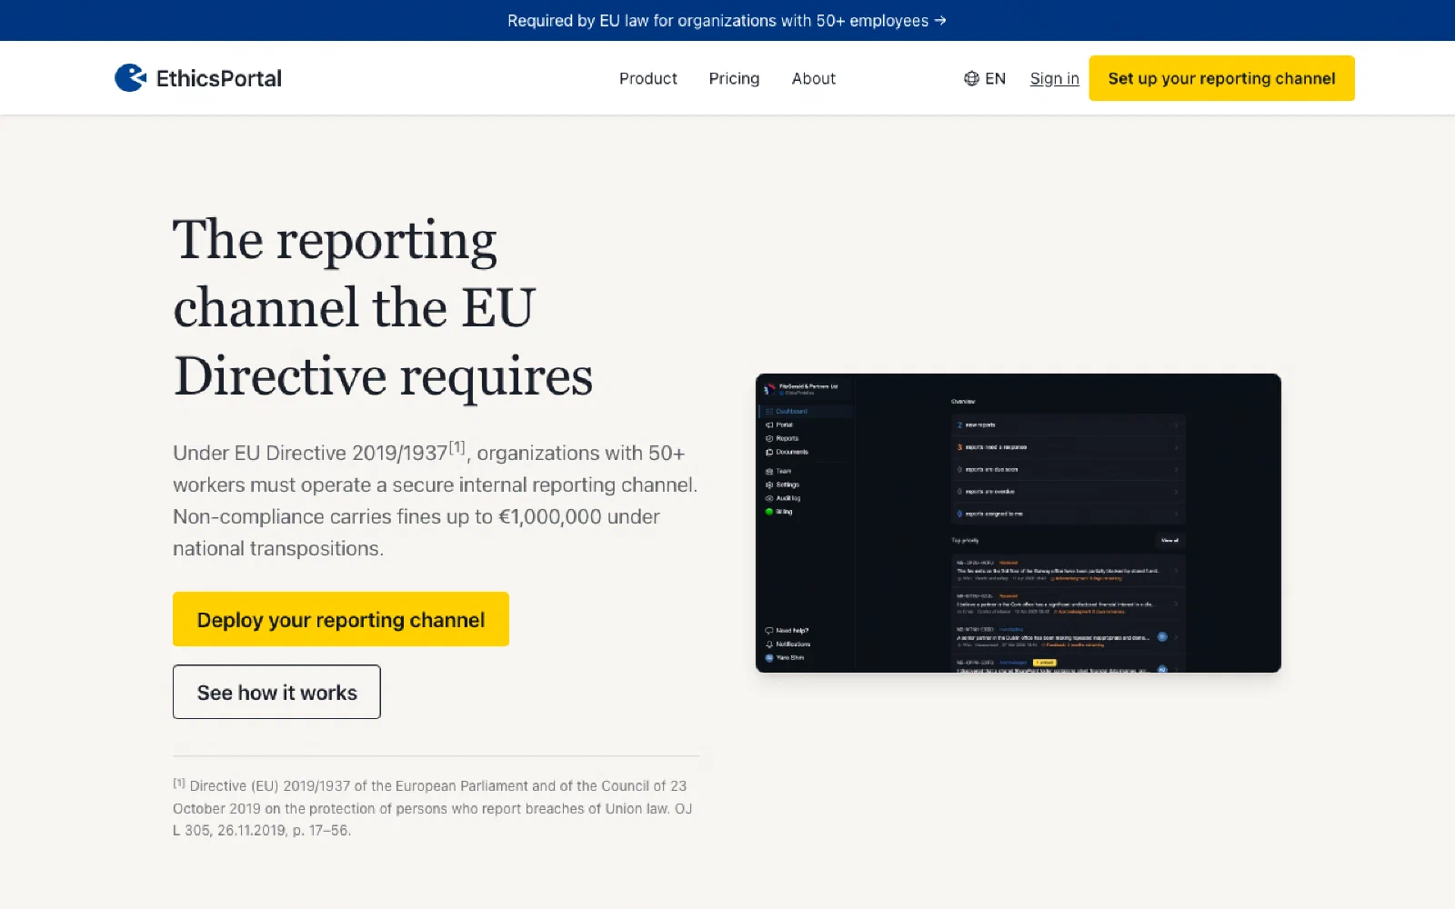Click the globe language icon
The height and width of the screenshot is (909, 1455).
971,78
